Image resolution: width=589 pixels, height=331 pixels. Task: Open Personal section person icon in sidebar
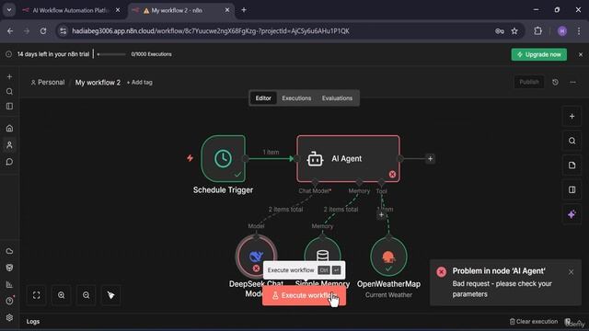9,145
